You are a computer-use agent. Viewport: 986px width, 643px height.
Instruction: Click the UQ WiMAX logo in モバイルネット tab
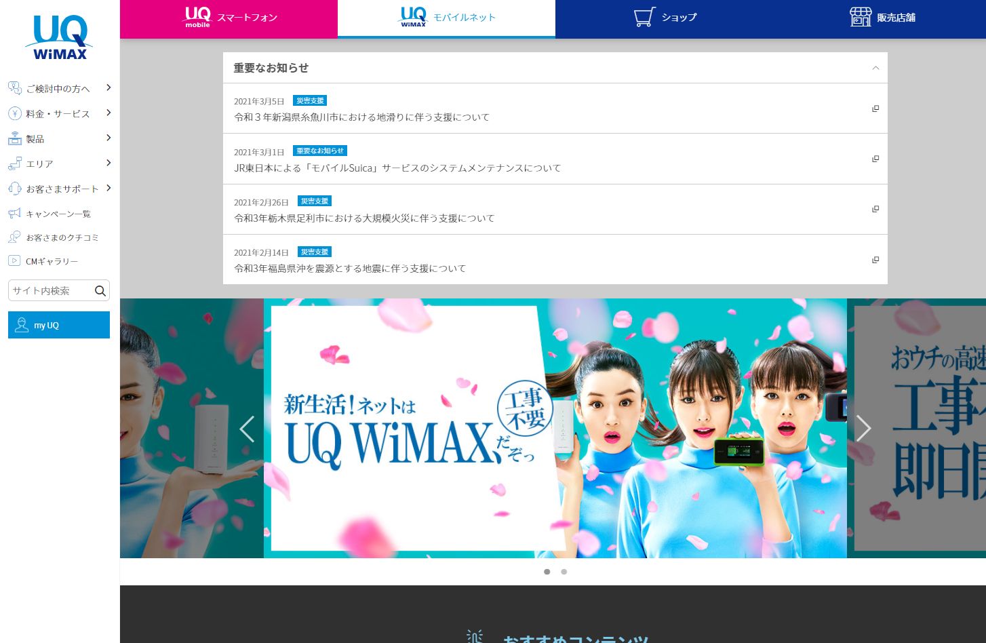413,17
